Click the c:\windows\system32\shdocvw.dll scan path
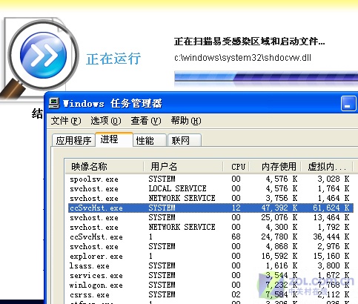Viewport: 358px width, 304px height. pyautogui.click(x=242, y=58)
